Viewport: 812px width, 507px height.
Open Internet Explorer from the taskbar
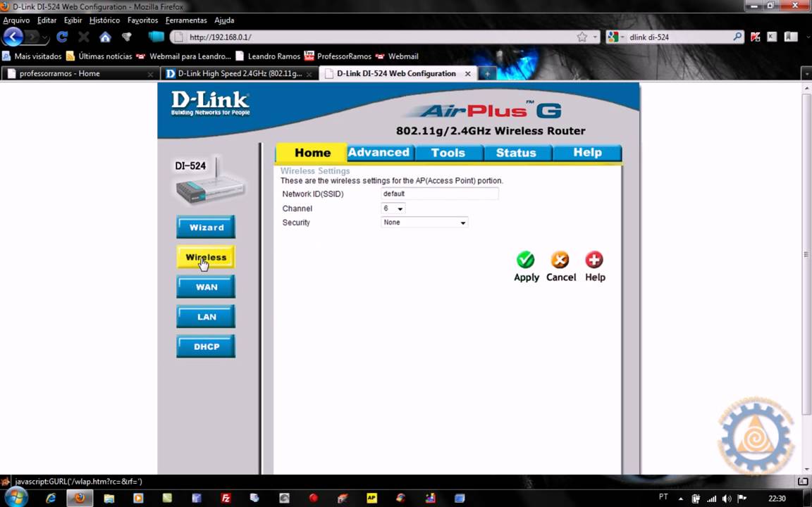click(51, 499)
